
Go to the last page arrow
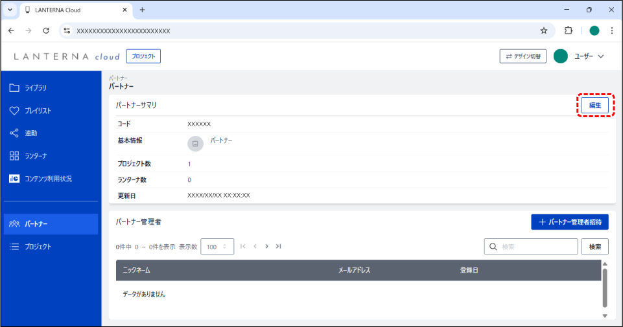(x=279, y=247)
